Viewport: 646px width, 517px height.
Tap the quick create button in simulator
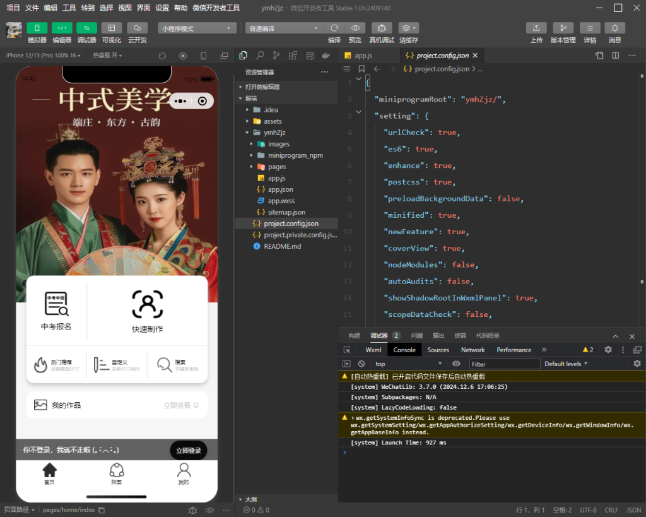point(147,311)
